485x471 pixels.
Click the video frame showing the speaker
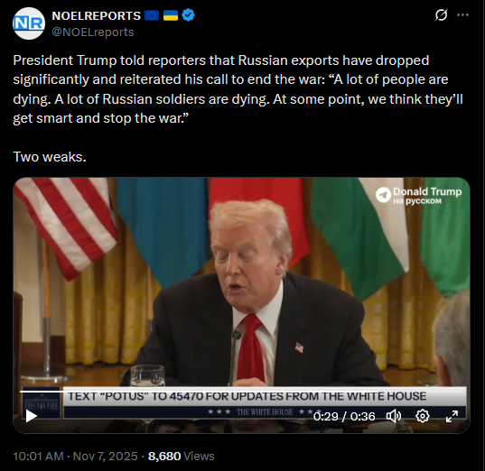(x=241, y=284)
